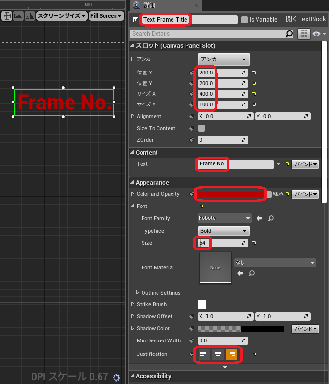This screenshot has width=329, height=384.
Task: Reset サイズ Y to default
Action: click(254, 104)
